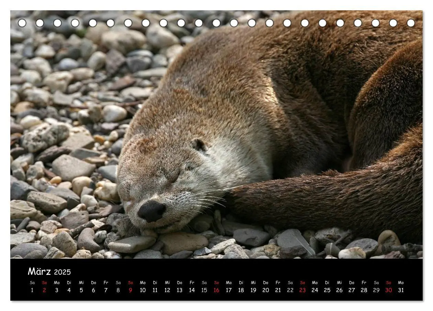Screen dimensions: 433x311
Task: Click the 'Do' weekday label above 27
Action: click(352, 282)
